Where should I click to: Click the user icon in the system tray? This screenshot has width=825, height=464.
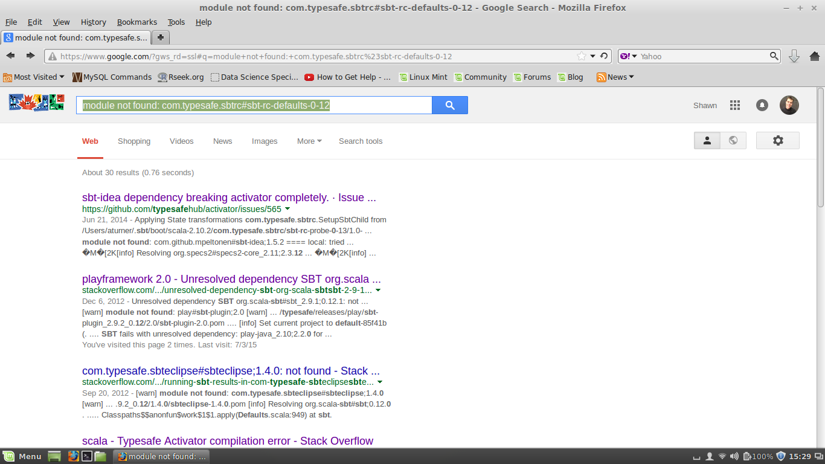(710, 456)
